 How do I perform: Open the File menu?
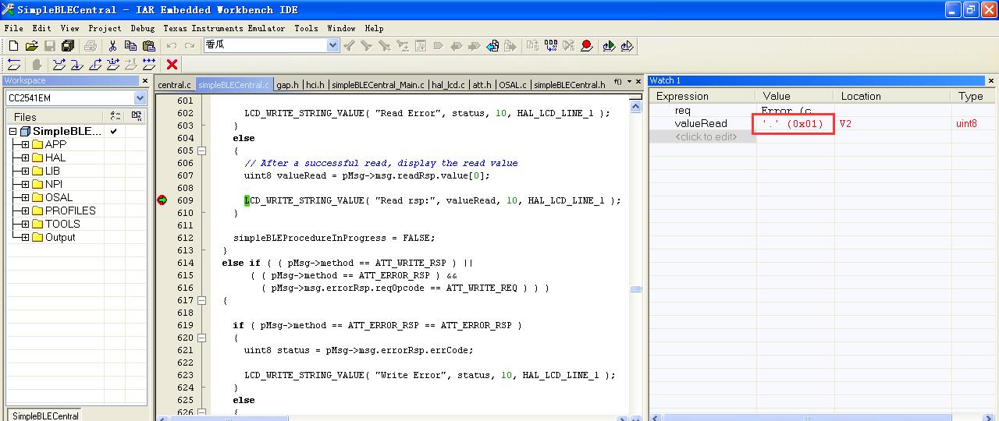coord(13,28)
